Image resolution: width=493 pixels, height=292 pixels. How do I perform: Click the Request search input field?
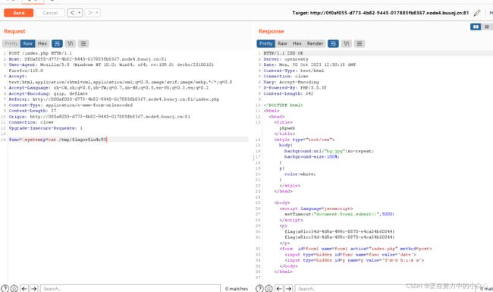[x=130, y=288]
